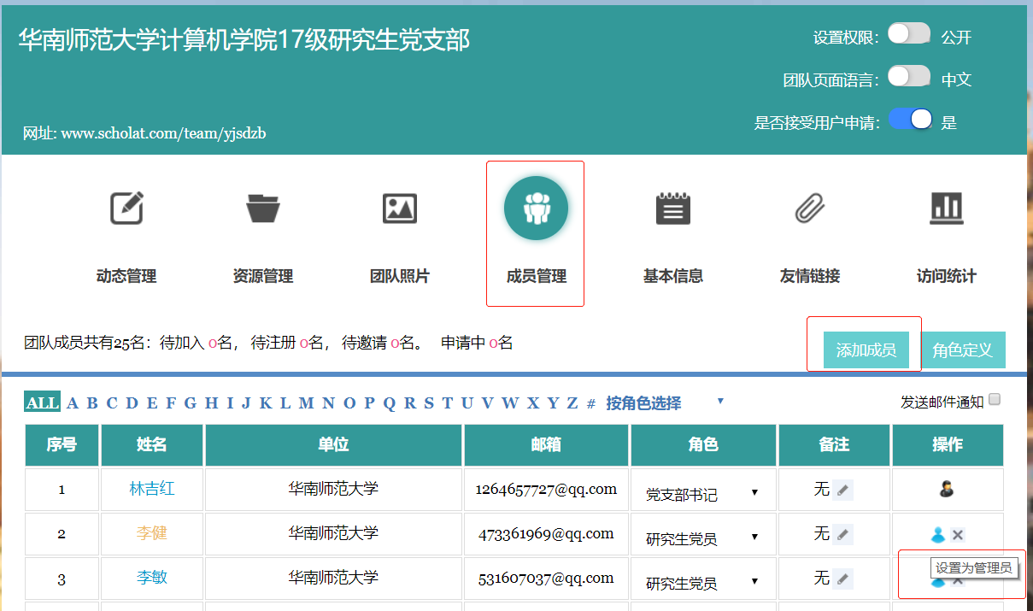The width and height of the screenshot is (1033, 611).
Task: Filter members by letter L
Action: [285, 403]
